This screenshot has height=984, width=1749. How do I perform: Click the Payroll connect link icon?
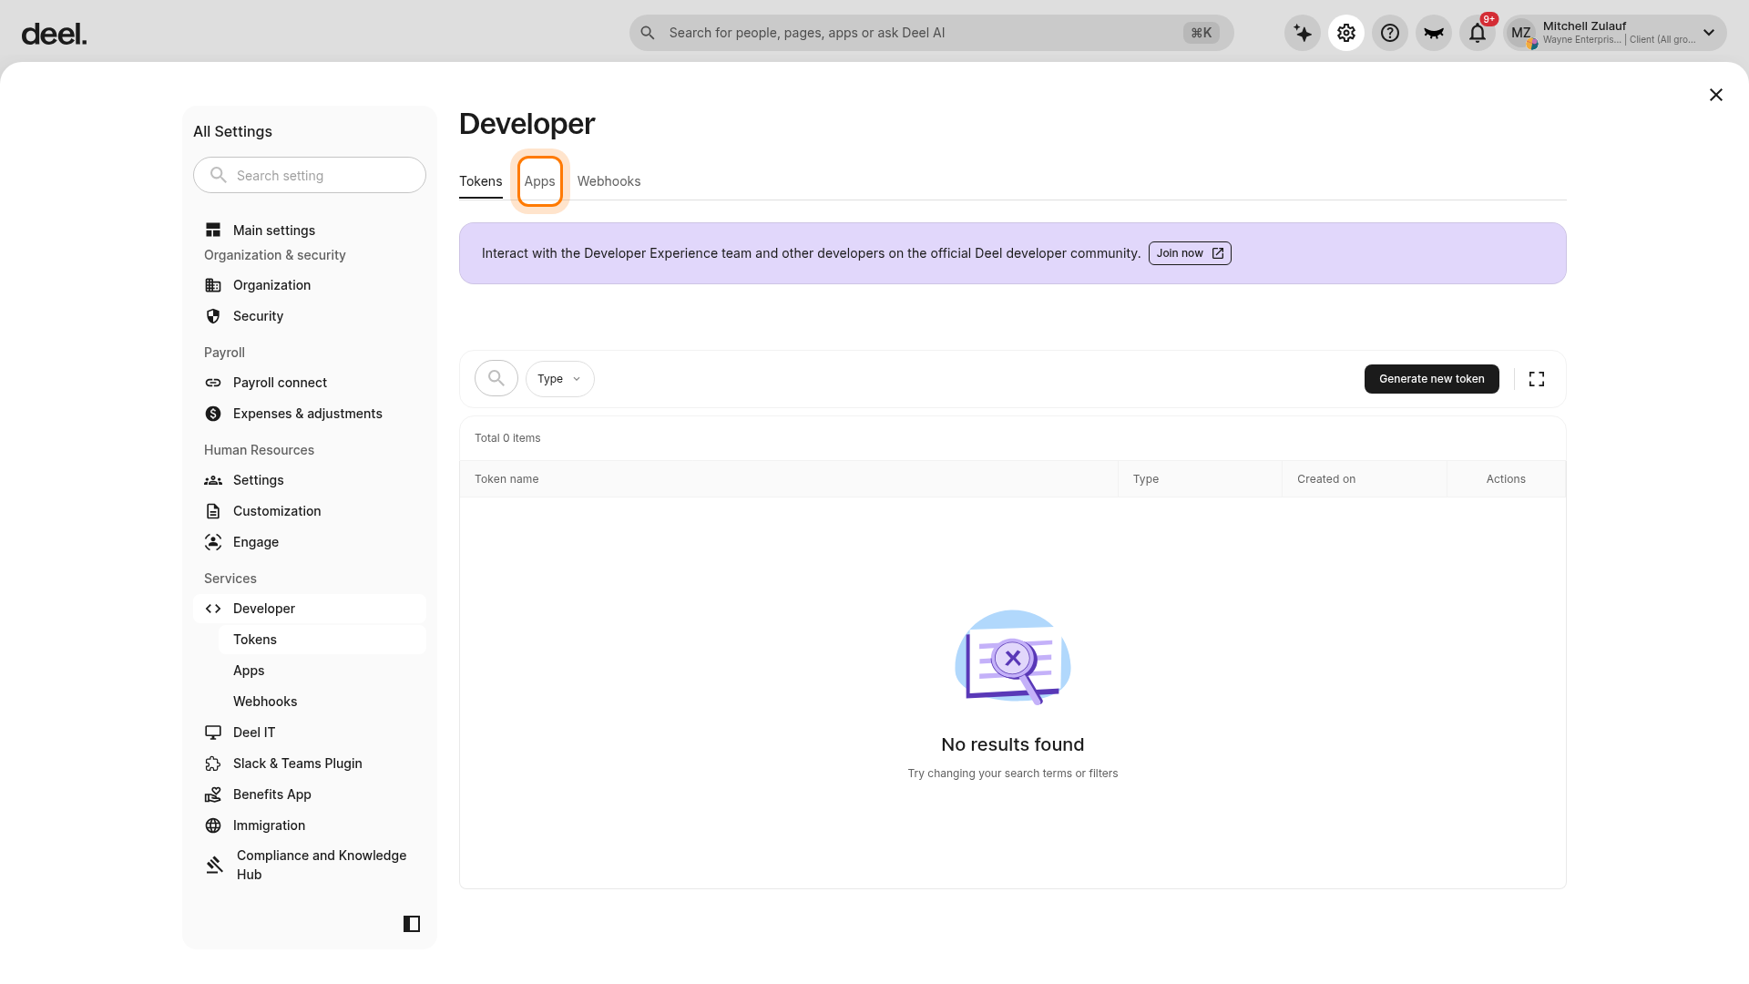[x=213, y=383]
